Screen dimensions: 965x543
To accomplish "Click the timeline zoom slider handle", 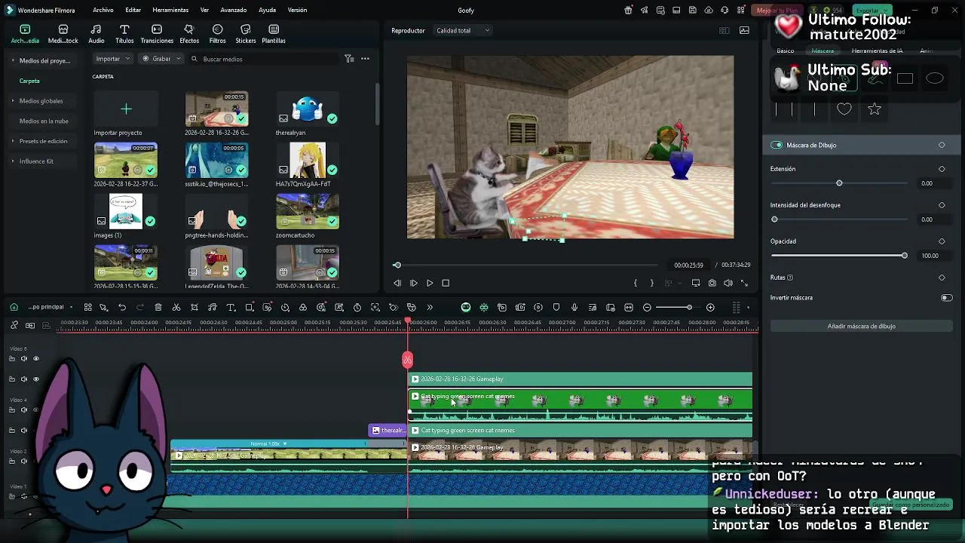I will click(689, 307).
